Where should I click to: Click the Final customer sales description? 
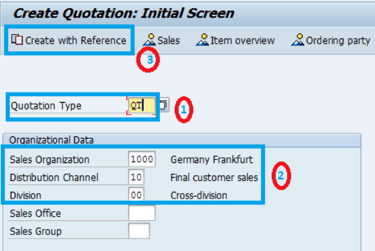pyautogui.click(x=214, y=177)
